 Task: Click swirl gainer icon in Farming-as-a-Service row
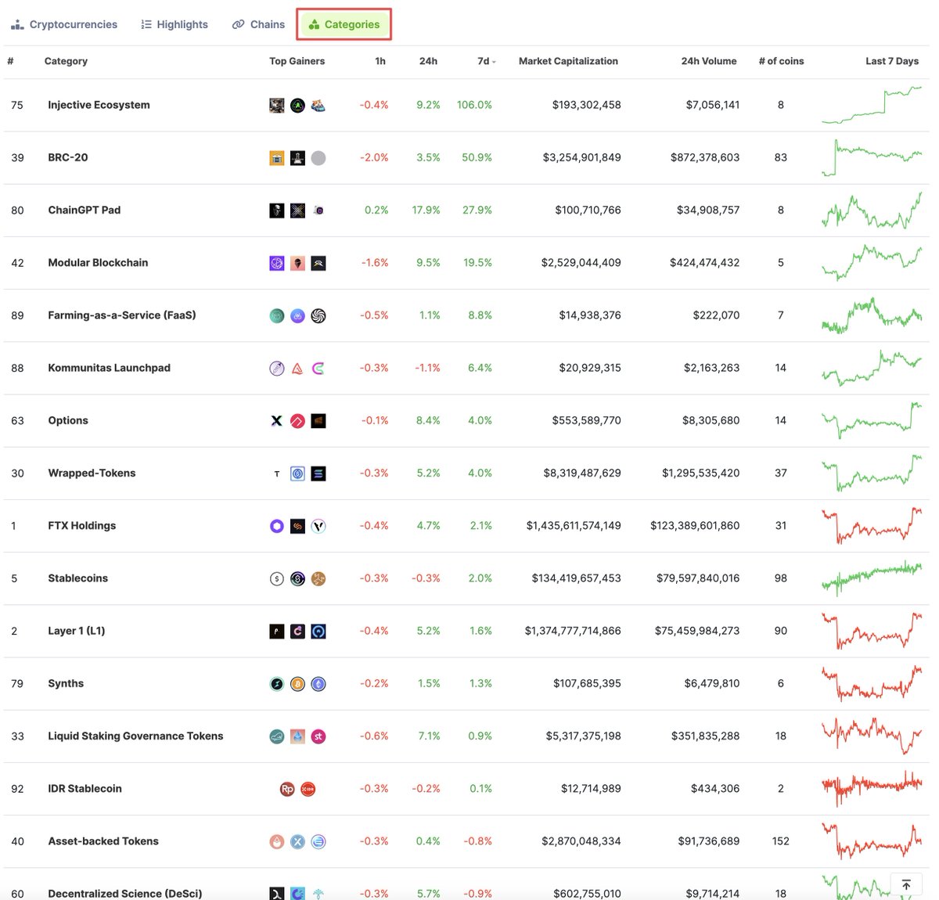(318, 315)
